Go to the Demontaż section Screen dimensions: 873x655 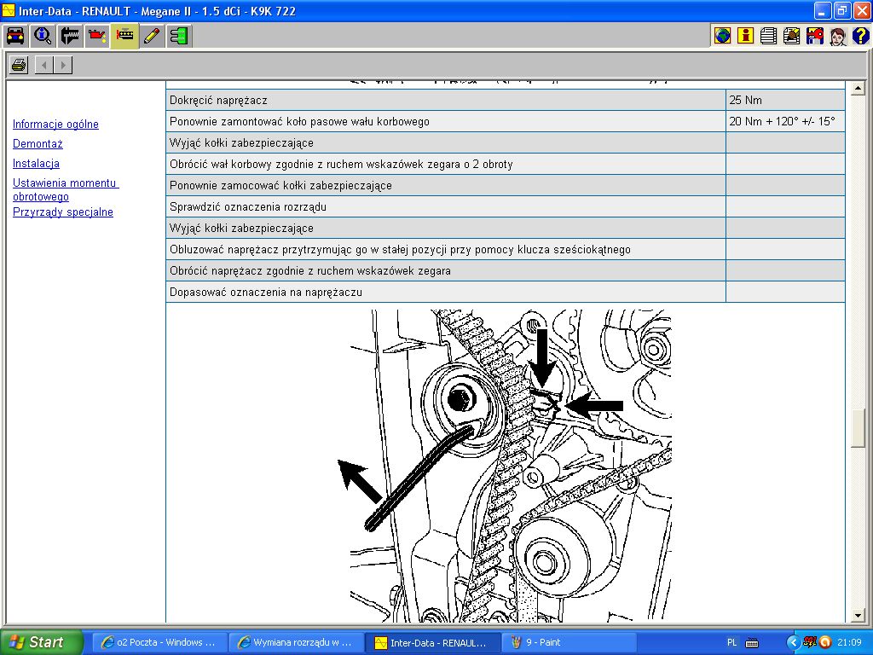pyautogui.click(x=38, y=144)
